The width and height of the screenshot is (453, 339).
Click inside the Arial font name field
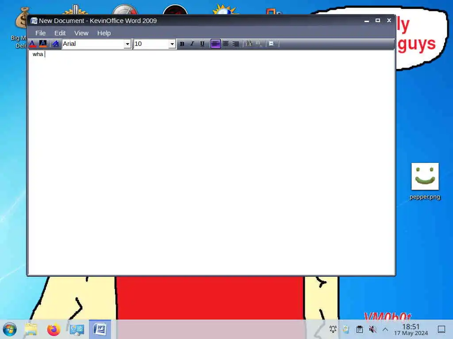click(x=93, y=44)
